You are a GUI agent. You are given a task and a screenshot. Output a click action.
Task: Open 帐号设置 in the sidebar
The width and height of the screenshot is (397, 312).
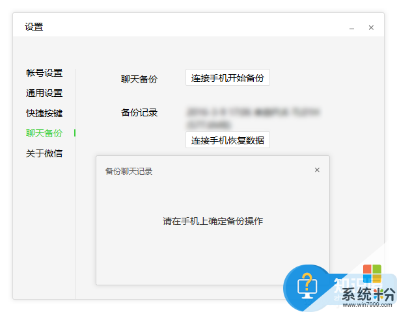pyautogui.click(x=44, y=73)
